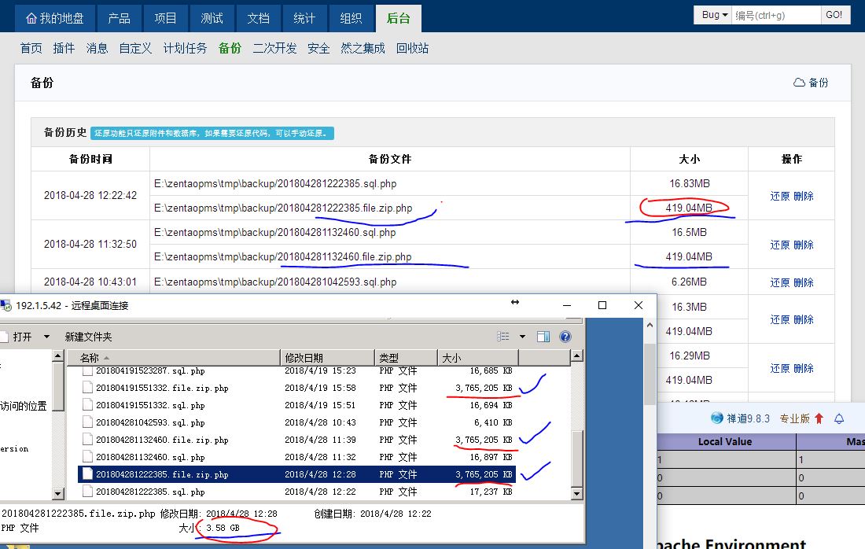The image size is (865, 549).
Task: Expand the 打开 dropdown arrow
Action: point(46,337)
